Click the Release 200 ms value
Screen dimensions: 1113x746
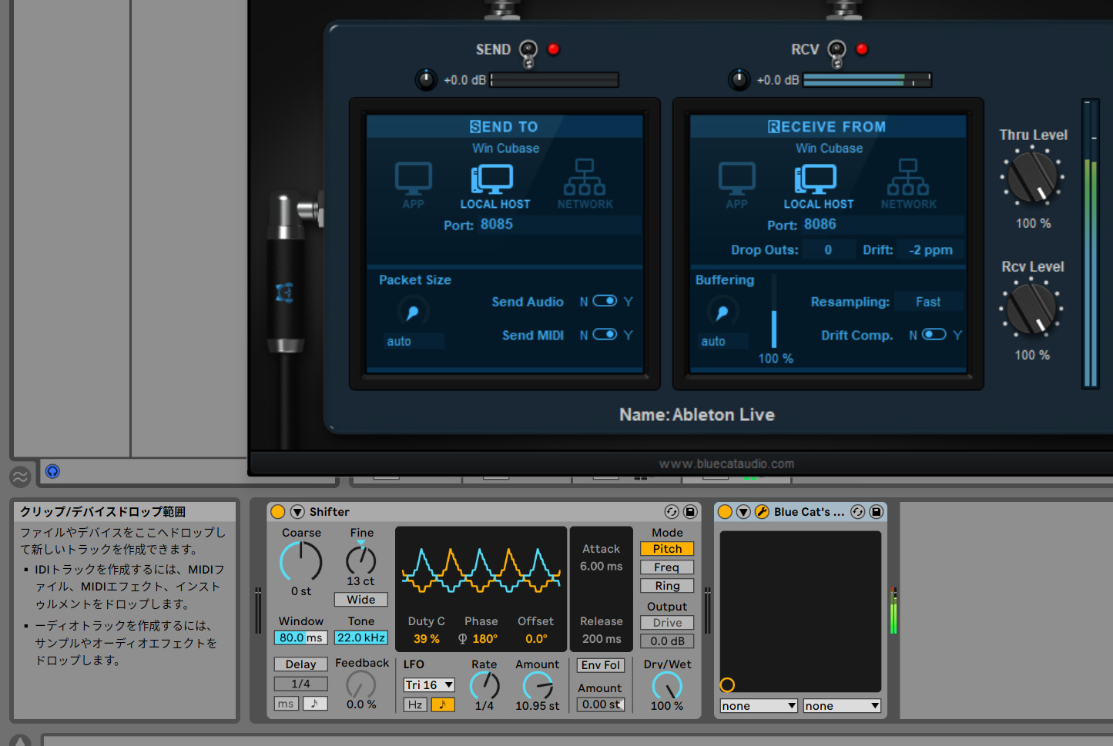(x=602, y=639)
